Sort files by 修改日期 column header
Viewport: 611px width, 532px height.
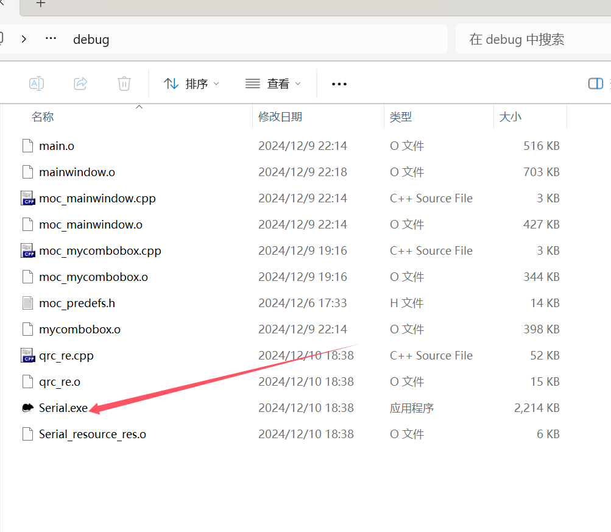pyautogui.click(x=280, y=117)
